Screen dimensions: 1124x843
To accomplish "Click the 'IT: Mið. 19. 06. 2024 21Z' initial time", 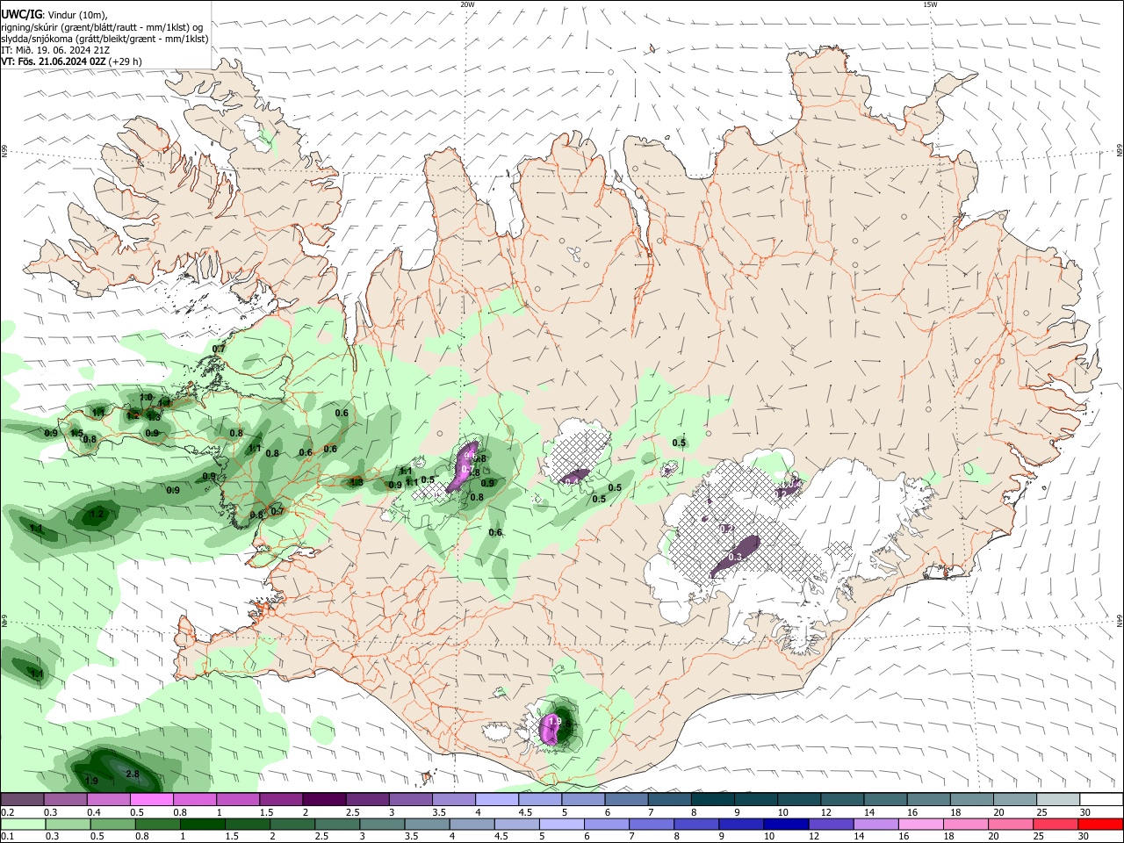I will pyautogui.click(x=55, y=50).
